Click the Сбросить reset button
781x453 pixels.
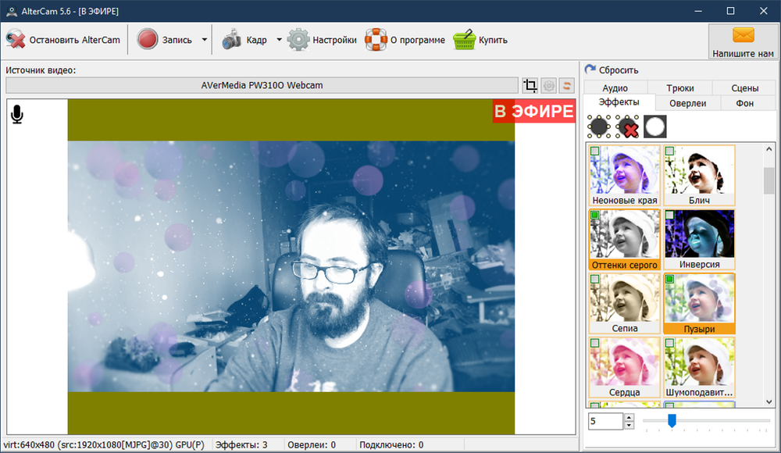[612, 70]
